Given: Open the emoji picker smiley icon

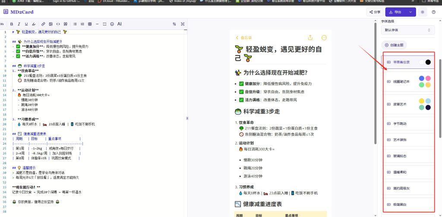Looking at the screenshot, I should (x=112, y=24).
